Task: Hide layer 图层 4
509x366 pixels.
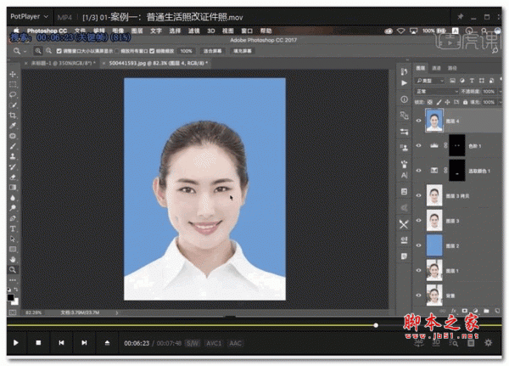Action: point(418,121)
